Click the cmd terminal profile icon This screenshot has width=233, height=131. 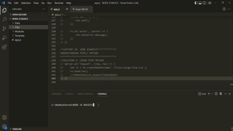pos(200,94)
